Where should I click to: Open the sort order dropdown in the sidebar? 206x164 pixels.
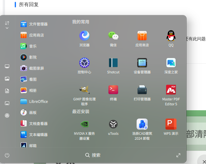(7, 25)
